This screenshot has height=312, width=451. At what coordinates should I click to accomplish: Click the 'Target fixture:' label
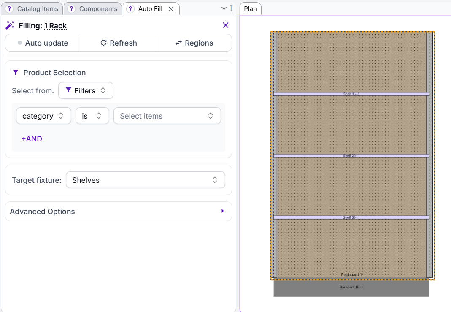(37, 180)
